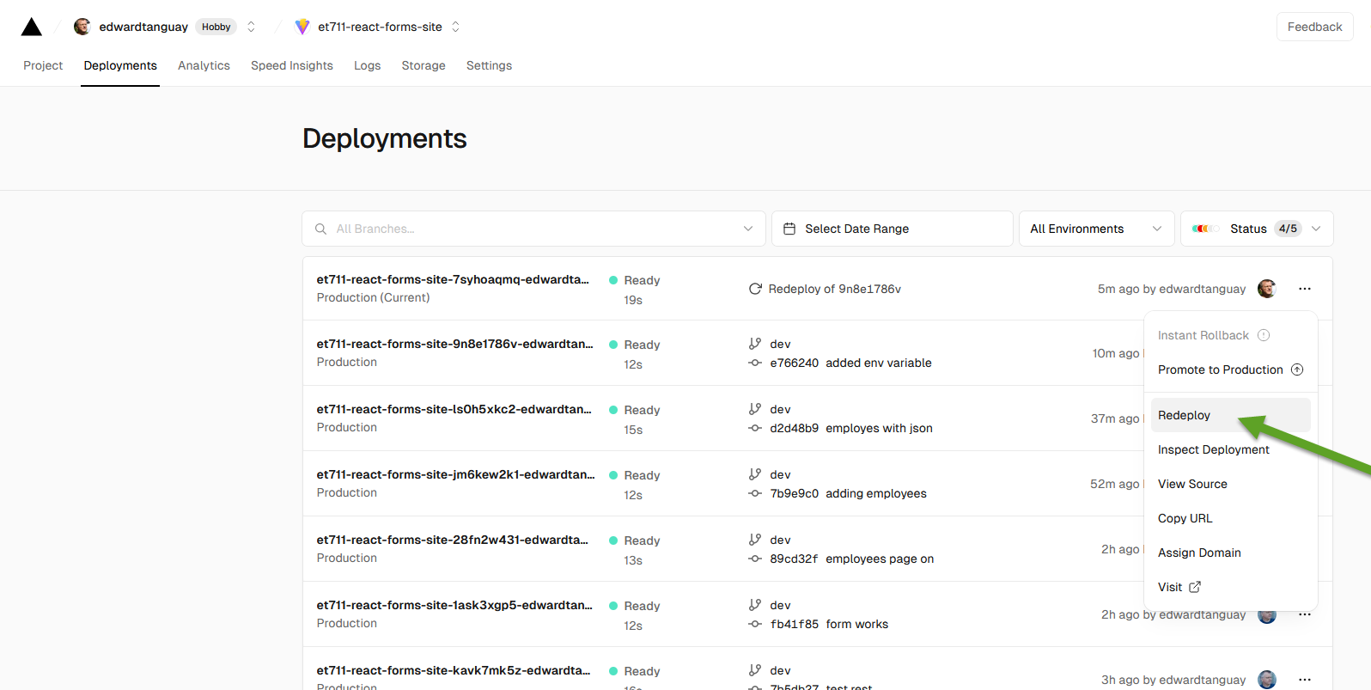The width and height of the screenshot is (1371, 690).
Task: Click the branch icon in the d2d48b9 row
Action: click(755, 409)
